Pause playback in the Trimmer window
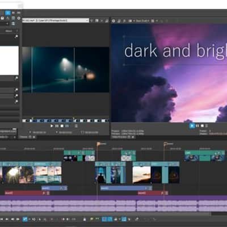 click(x=57, y=126)
